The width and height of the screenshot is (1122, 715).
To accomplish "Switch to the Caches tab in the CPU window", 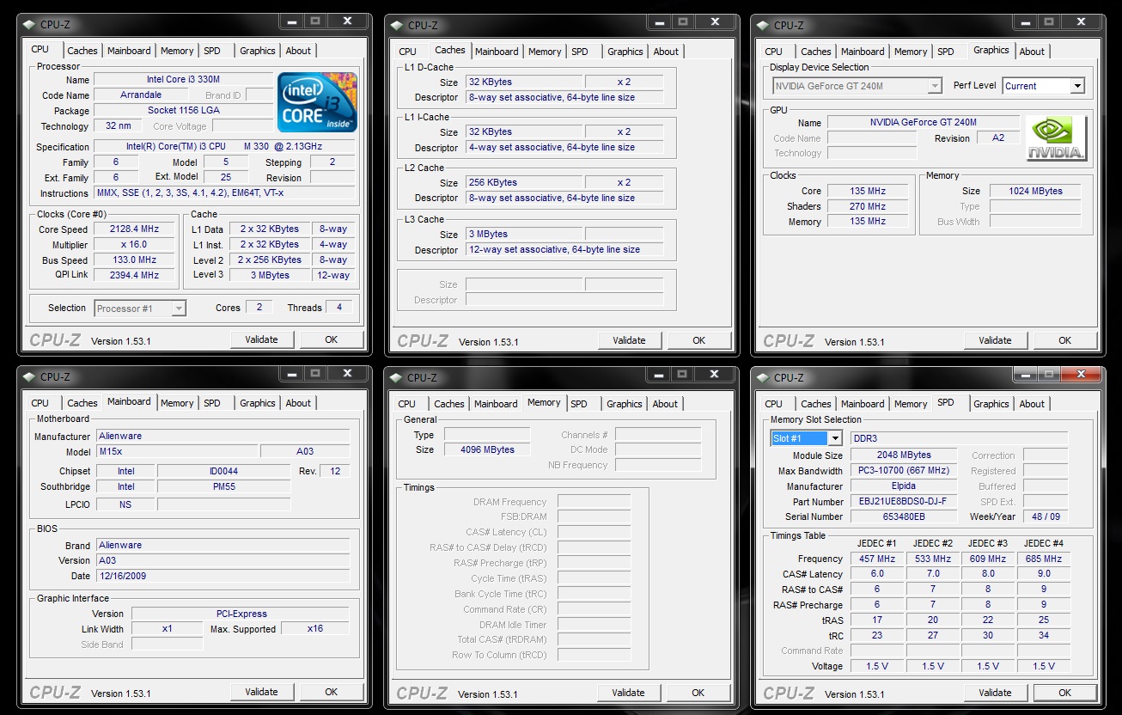I will 82,51.
